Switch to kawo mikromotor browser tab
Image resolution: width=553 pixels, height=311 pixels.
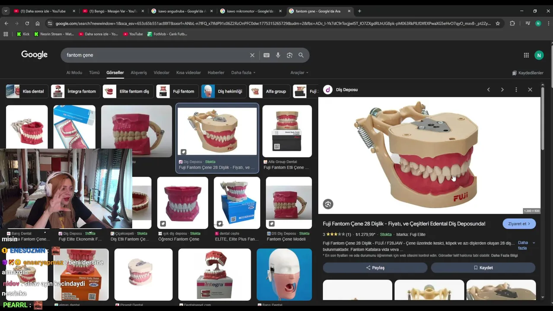pos(250,11)
